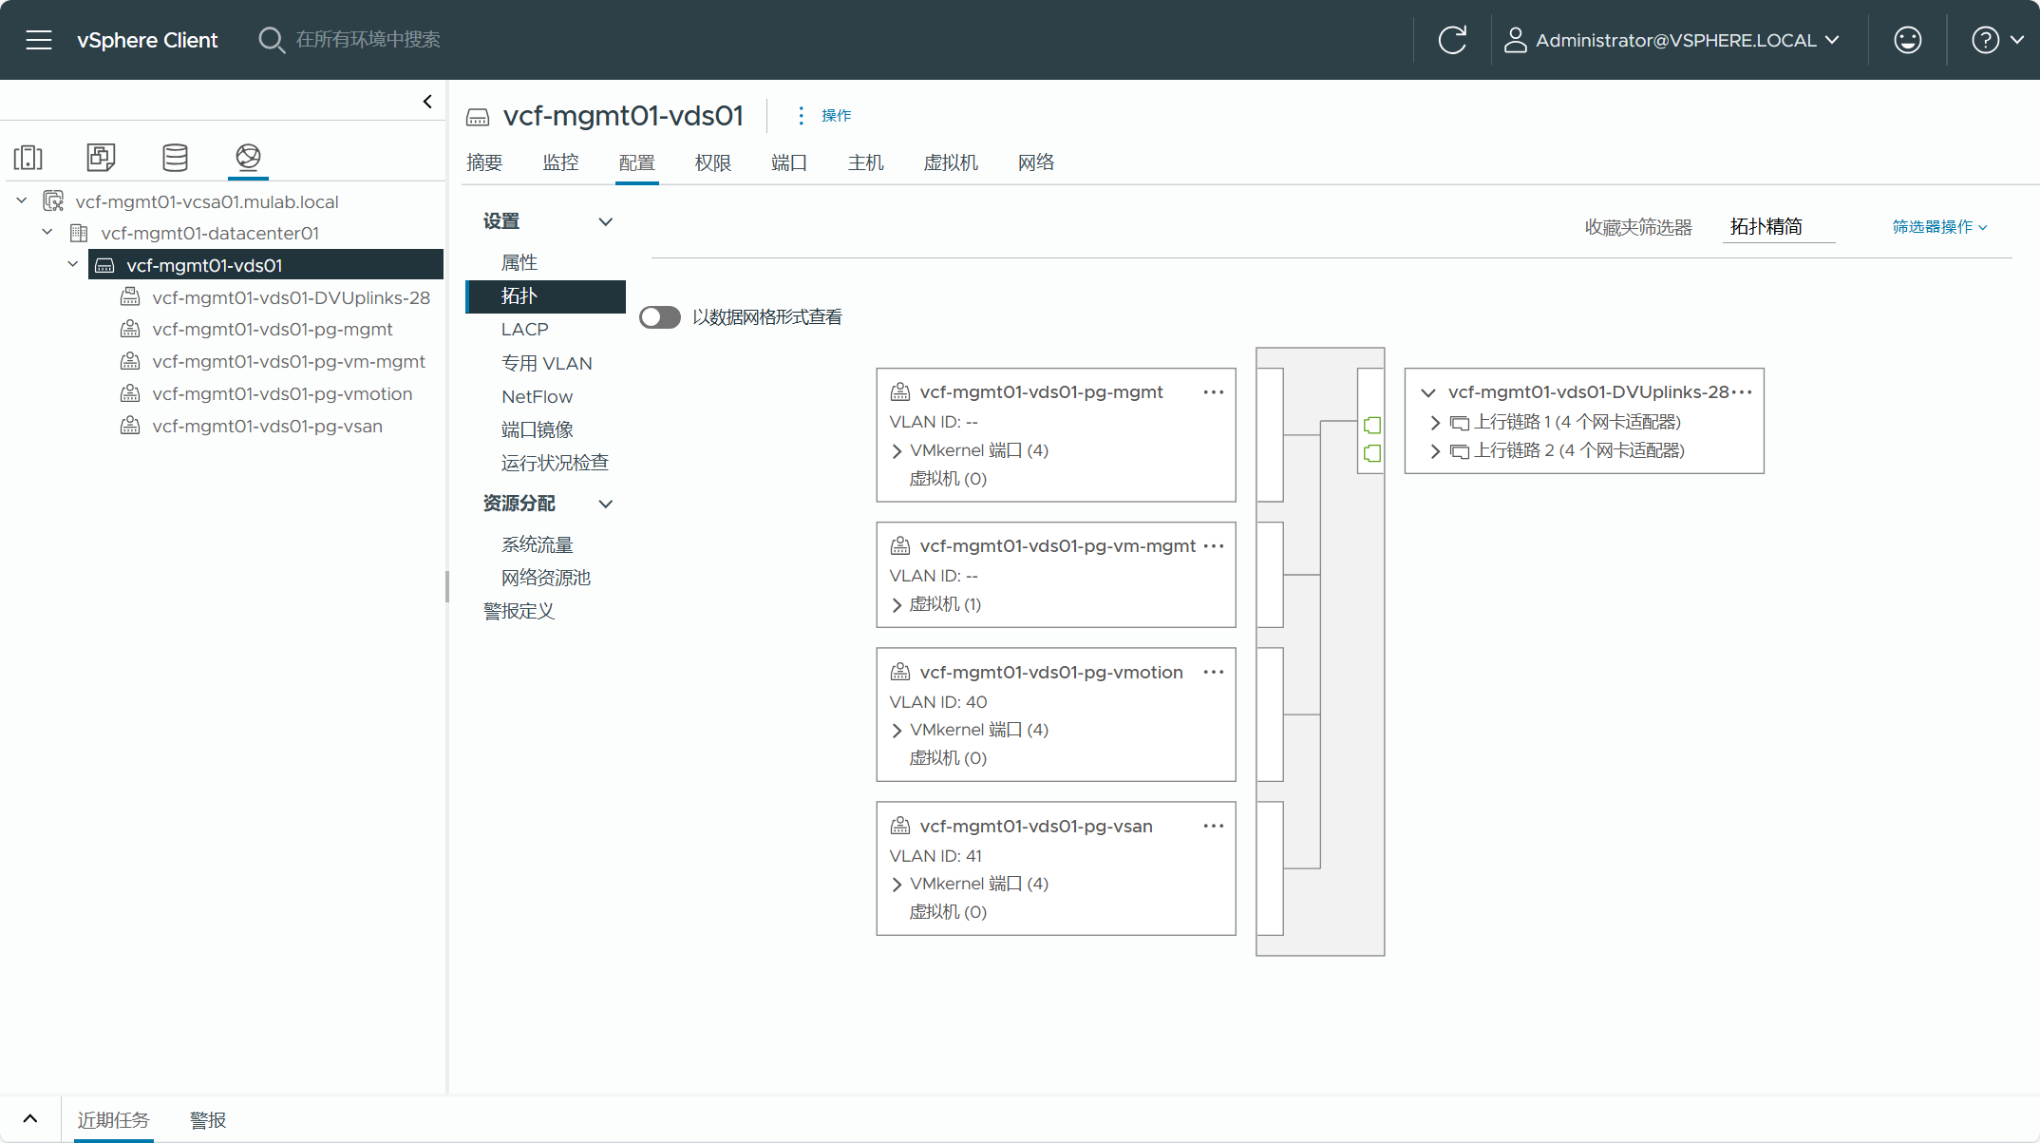Click the Actions link next to title

click(x=836, y=115)
